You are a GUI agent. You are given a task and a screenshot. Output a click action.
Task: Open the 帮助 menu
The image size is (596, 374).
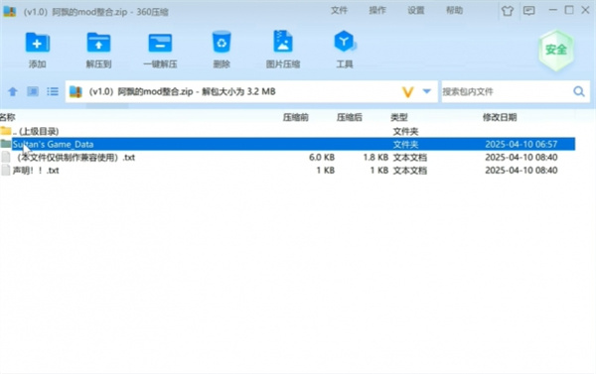point(454,10)
